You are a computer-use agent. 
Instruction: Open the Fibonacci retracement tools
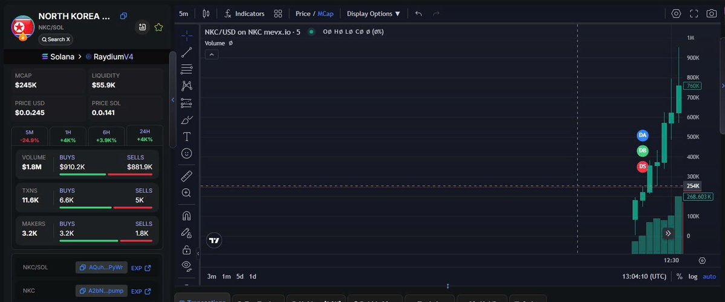187,69
